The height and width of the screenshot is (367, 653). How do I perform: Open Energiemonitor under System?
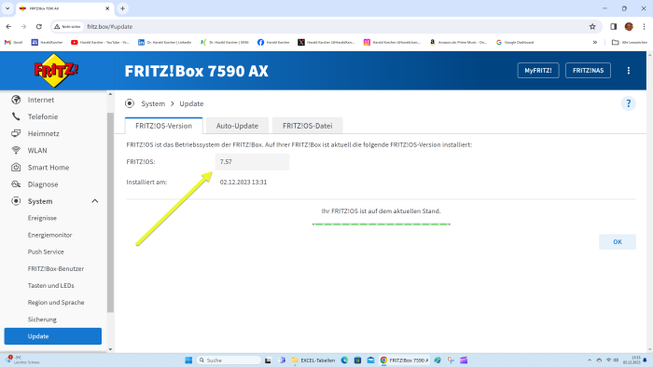50,235
